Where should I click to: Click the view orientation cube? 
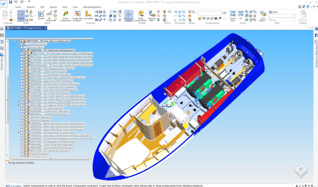tap(301, 171)
